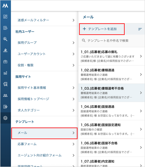The width and height of the screenshot is (145, 167).
Task: Click the sort filter icon beside add template
Action: point(140,29)
